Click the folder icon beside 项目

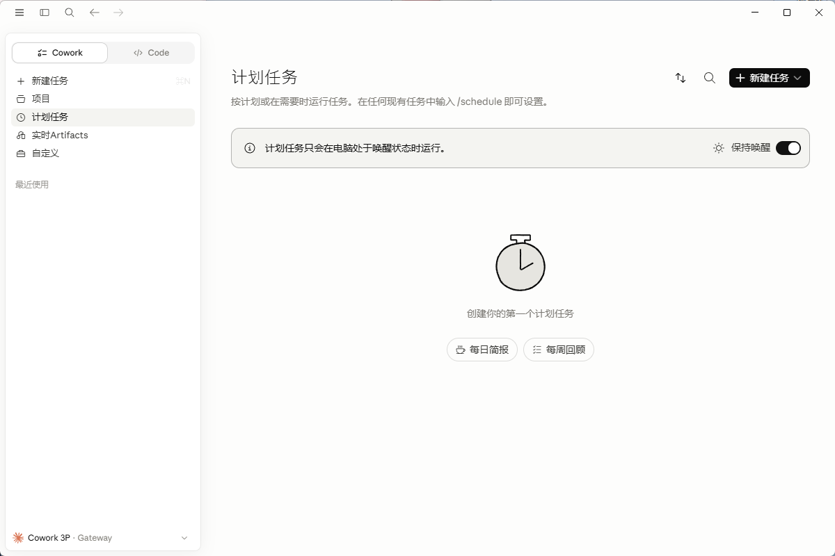click(21, 99)
